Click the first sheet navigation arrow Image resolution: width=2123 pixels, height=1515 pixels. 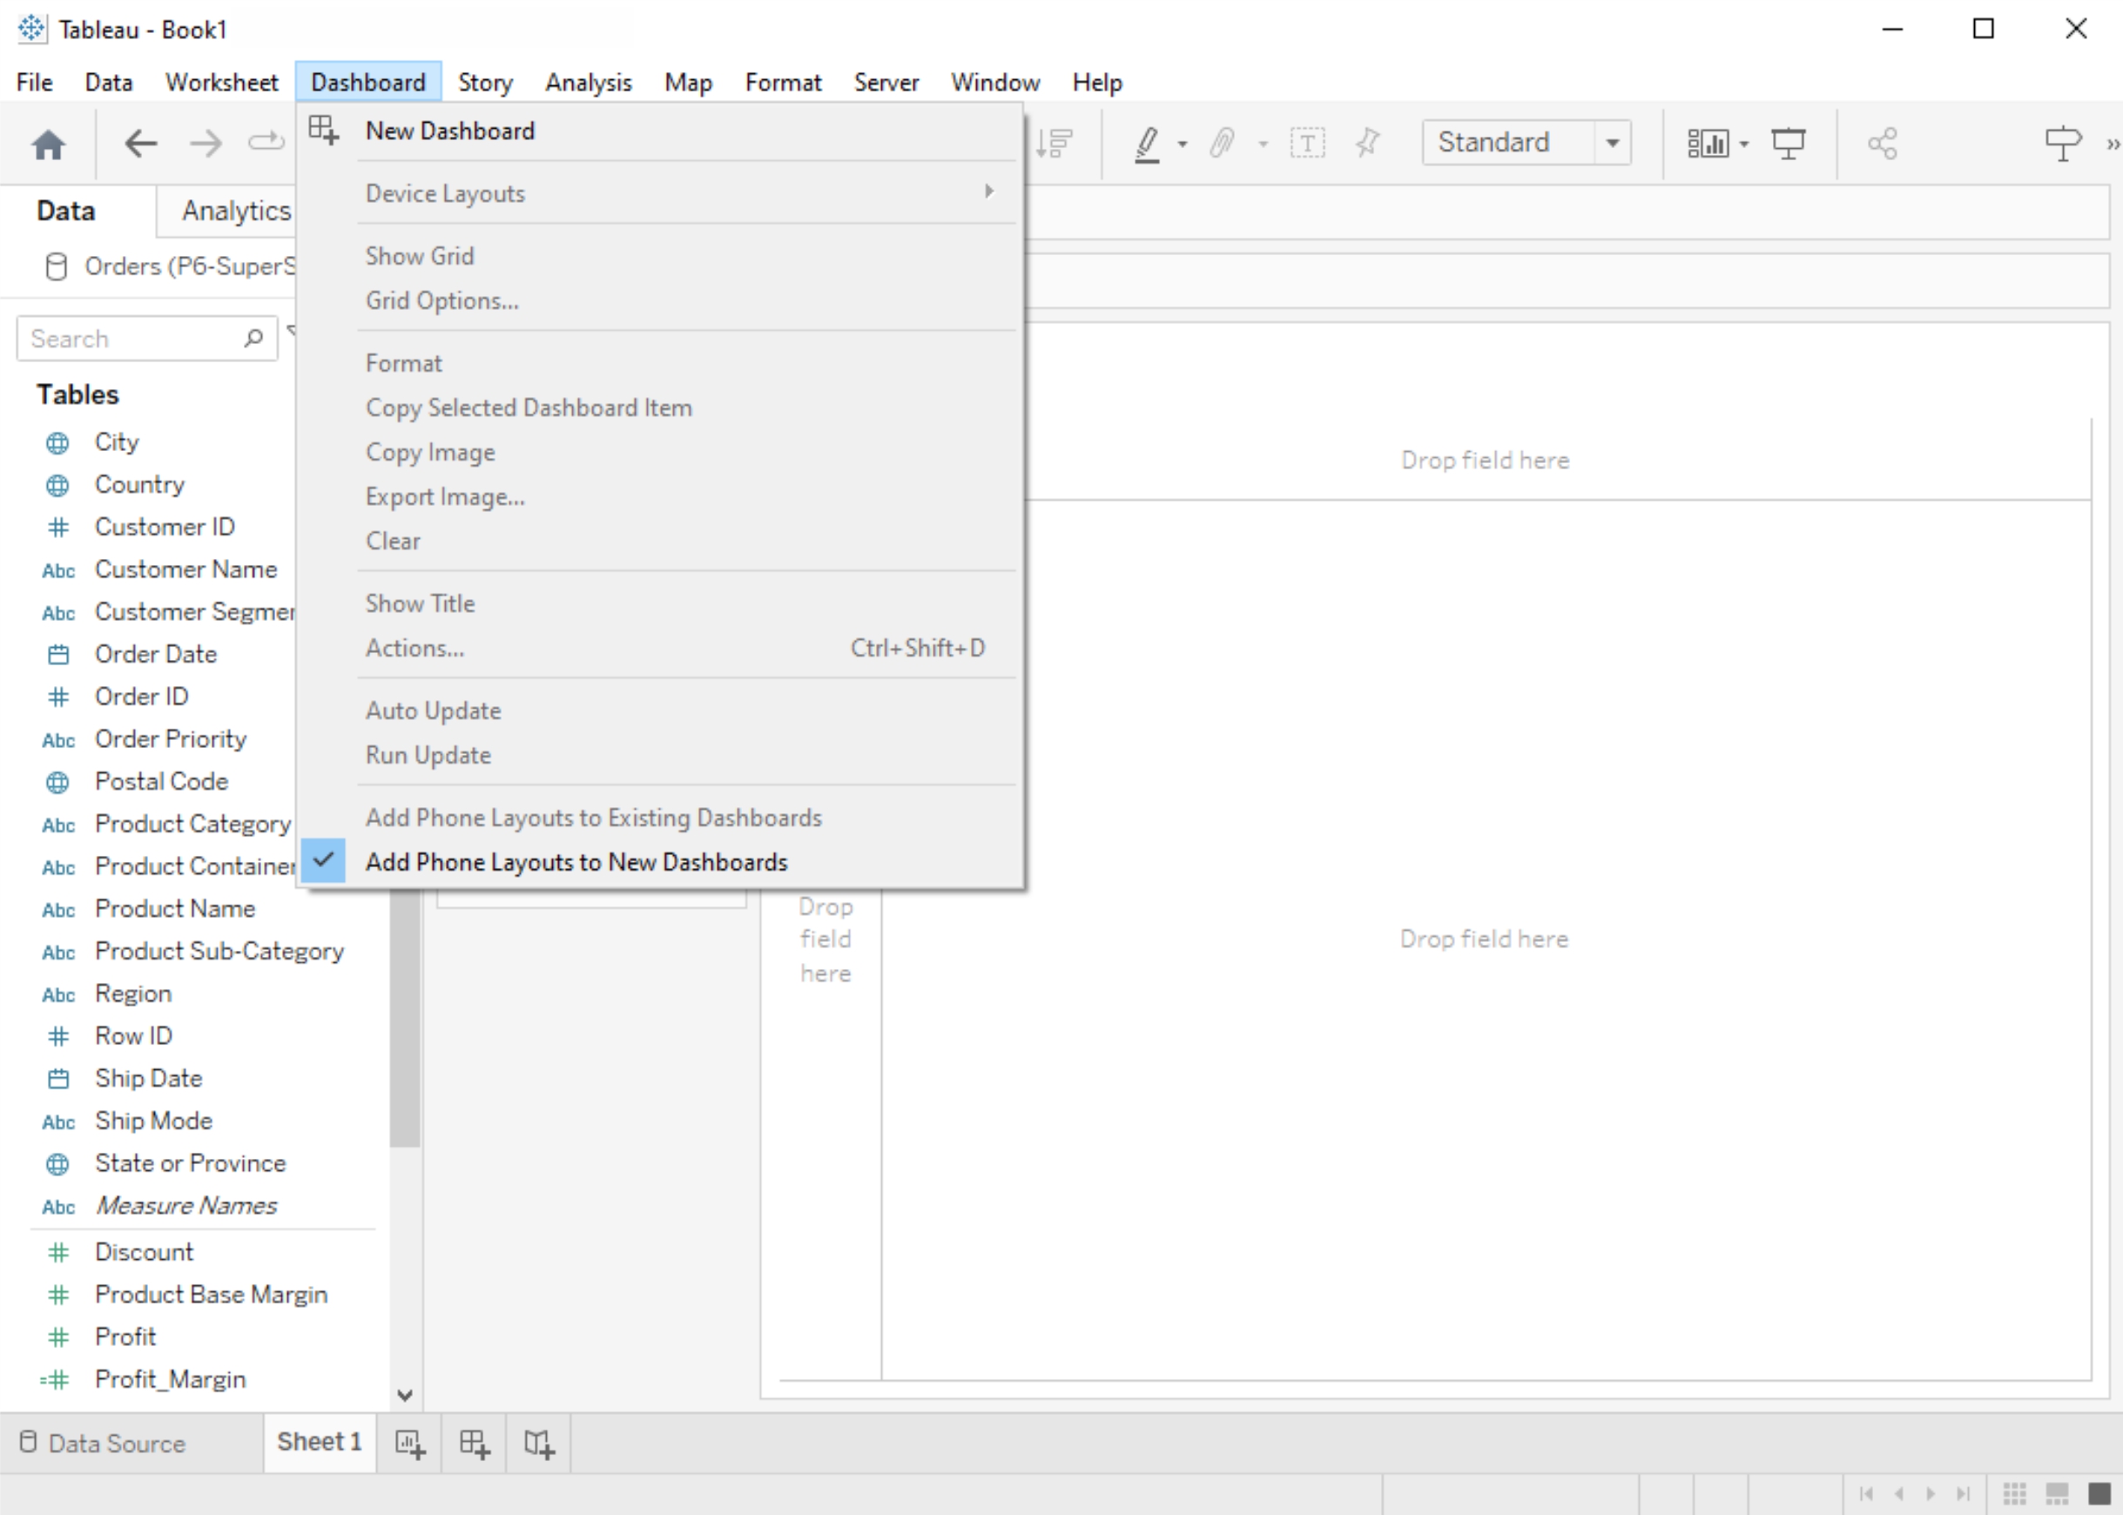point(1866,1493)
